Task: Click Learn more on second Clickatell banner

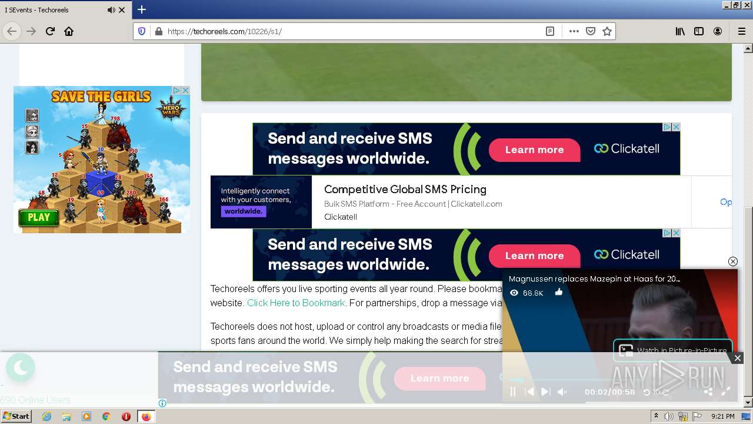Action: pos(534,256)
